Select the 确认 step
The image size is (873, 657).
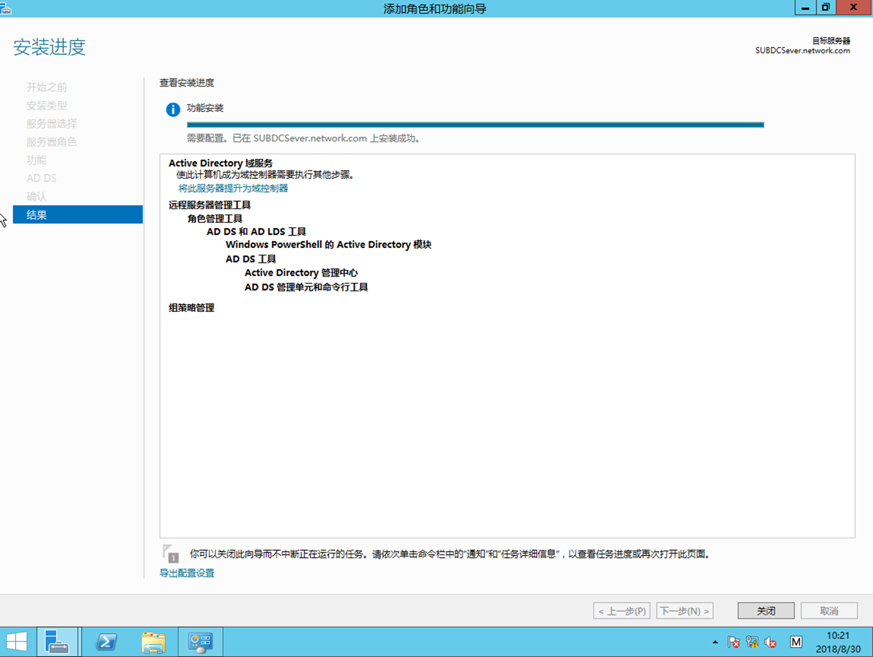click(37, 197)
